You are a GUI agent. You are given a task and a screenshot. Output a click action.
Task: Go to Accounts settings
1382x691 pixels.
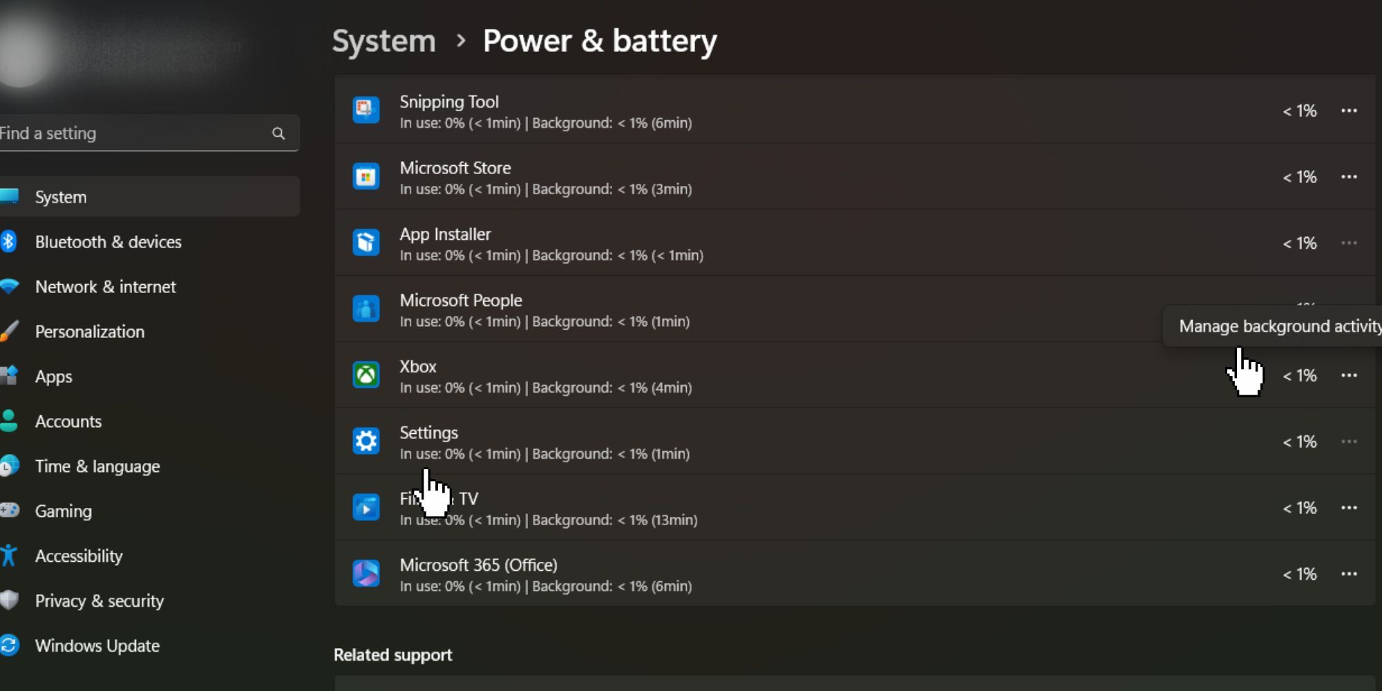(x=149, y=422)
